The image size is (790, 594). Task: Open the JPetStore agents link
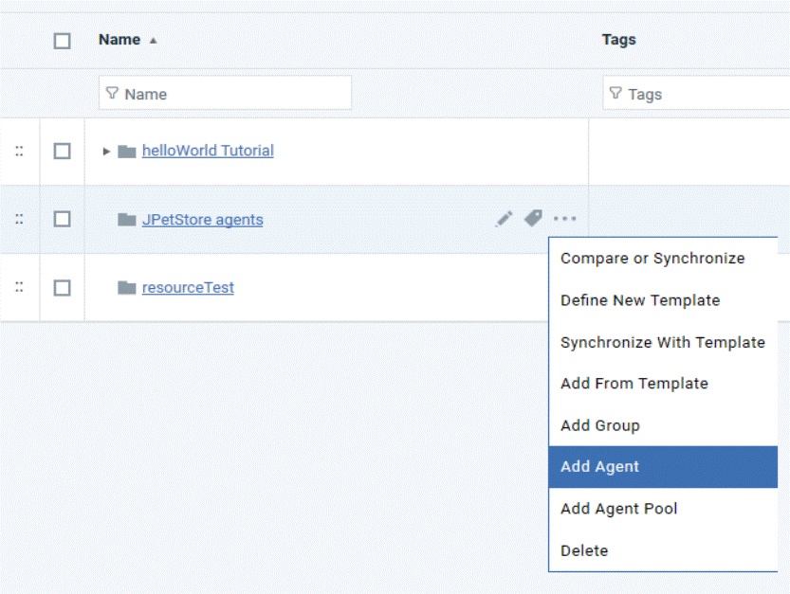pos(202,219)
